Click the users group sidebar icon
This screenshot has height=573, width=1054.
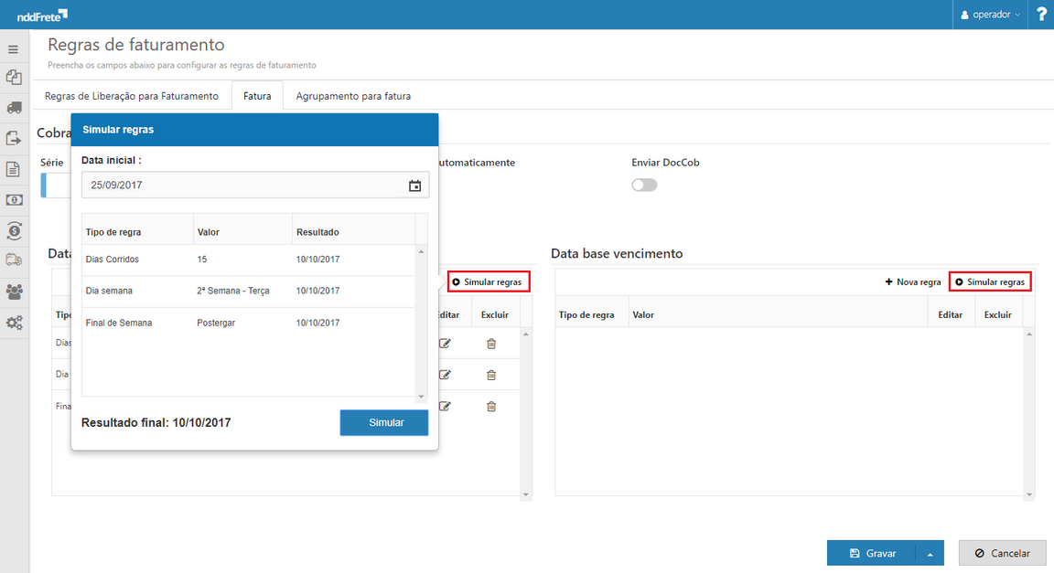click(x=14, y=292)
